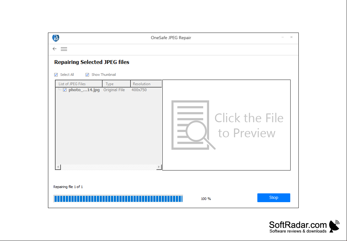Click the Repairing file 1 of 1 status
This screenshot has width=347, height=241.
[x=68, y=187]
